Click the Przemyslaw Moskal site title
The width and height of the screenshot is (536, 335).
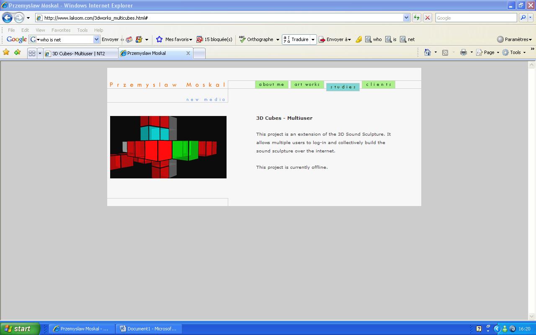pos(167,85)
